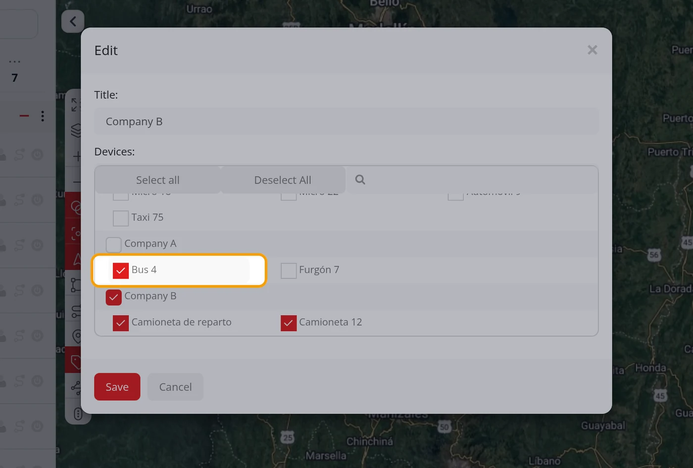Collapse the side panel with back arrow
Screen dimensions: 693x468
coord(73,21)
